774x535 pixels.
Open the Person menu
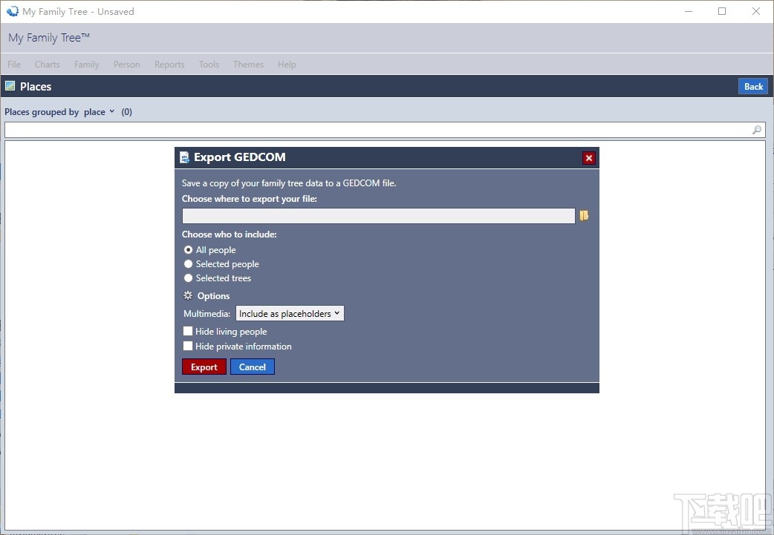click(x=127, y=65)
